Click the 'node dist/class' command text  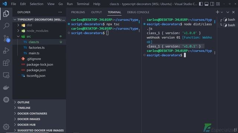(198, 24)
